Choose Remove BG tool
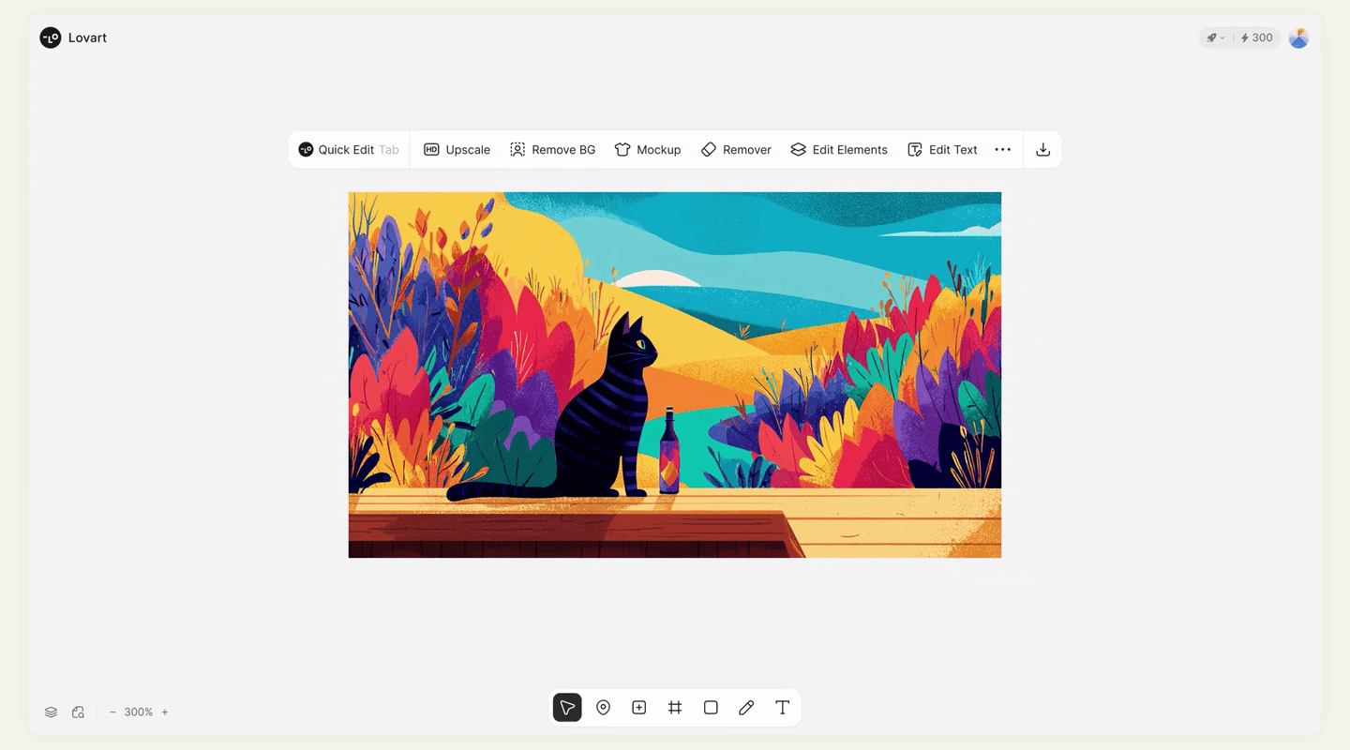This screenshot has width=1350, height=750. pyautogui.click(x=553, y=150)
